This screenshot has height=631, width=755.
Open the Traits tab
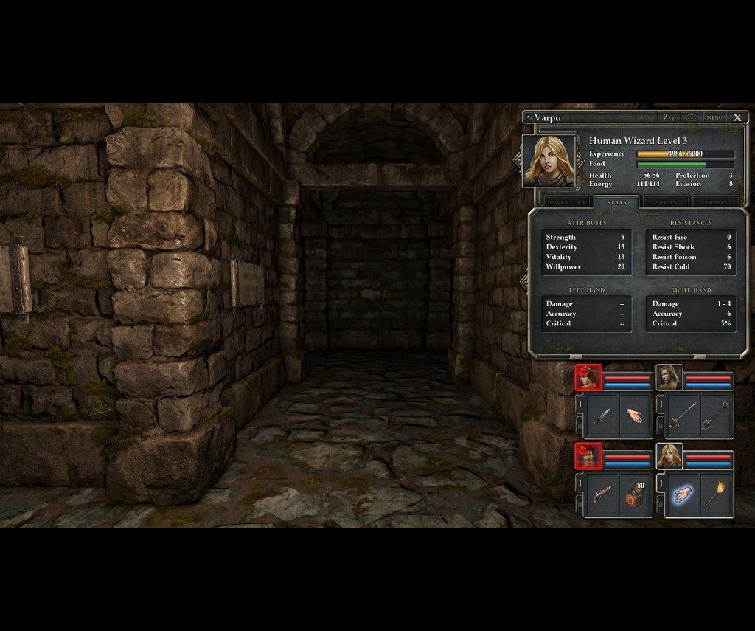click(x=716, y=202)
